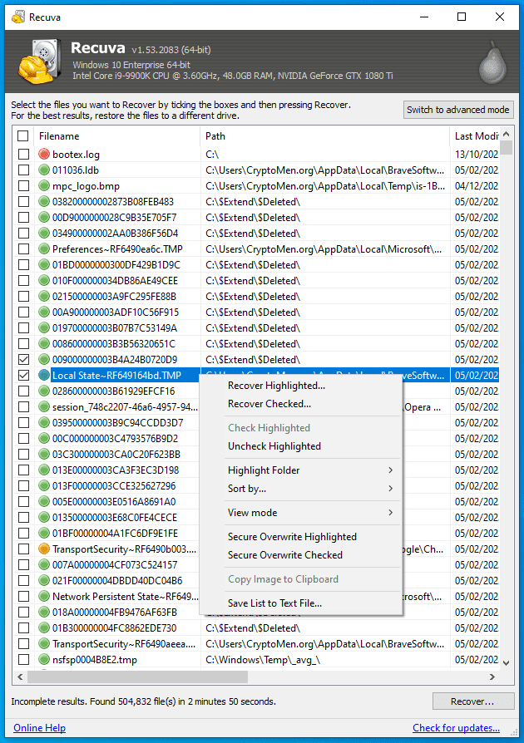This screenshot has width=524, height=743.
Task: Click the green dot for 005E00000003E0516A8691A0
Action: point(44,501)
